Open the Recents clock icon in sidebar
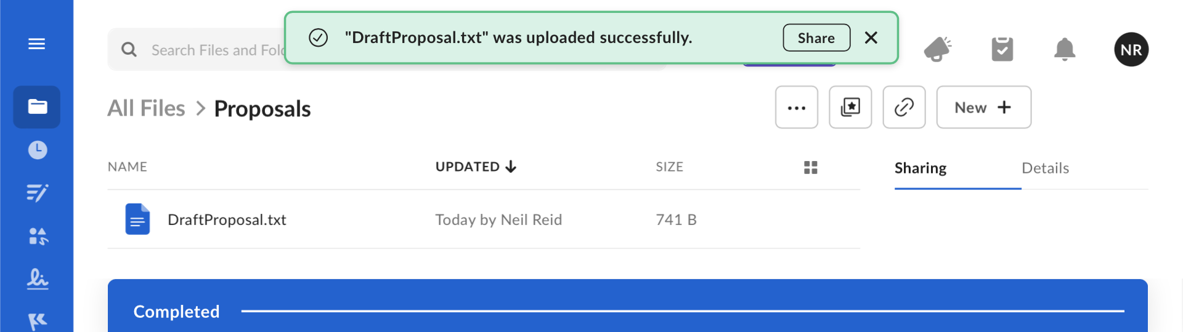 click(38, 149)
